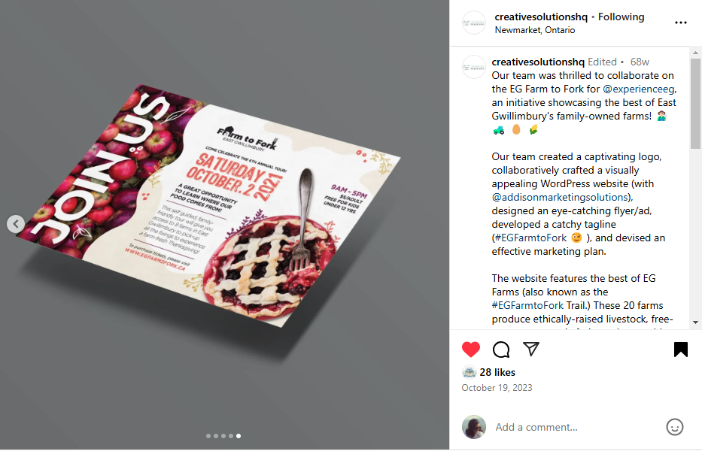
Task: Toggle the Following status in header
Action: point(621,17)
